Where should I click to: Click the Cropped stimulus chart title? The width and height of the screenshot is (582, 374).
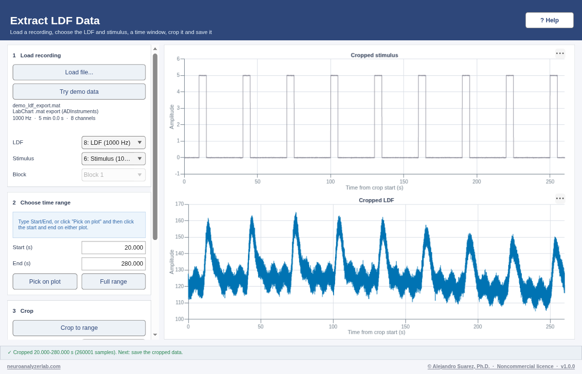pos(374,55)
